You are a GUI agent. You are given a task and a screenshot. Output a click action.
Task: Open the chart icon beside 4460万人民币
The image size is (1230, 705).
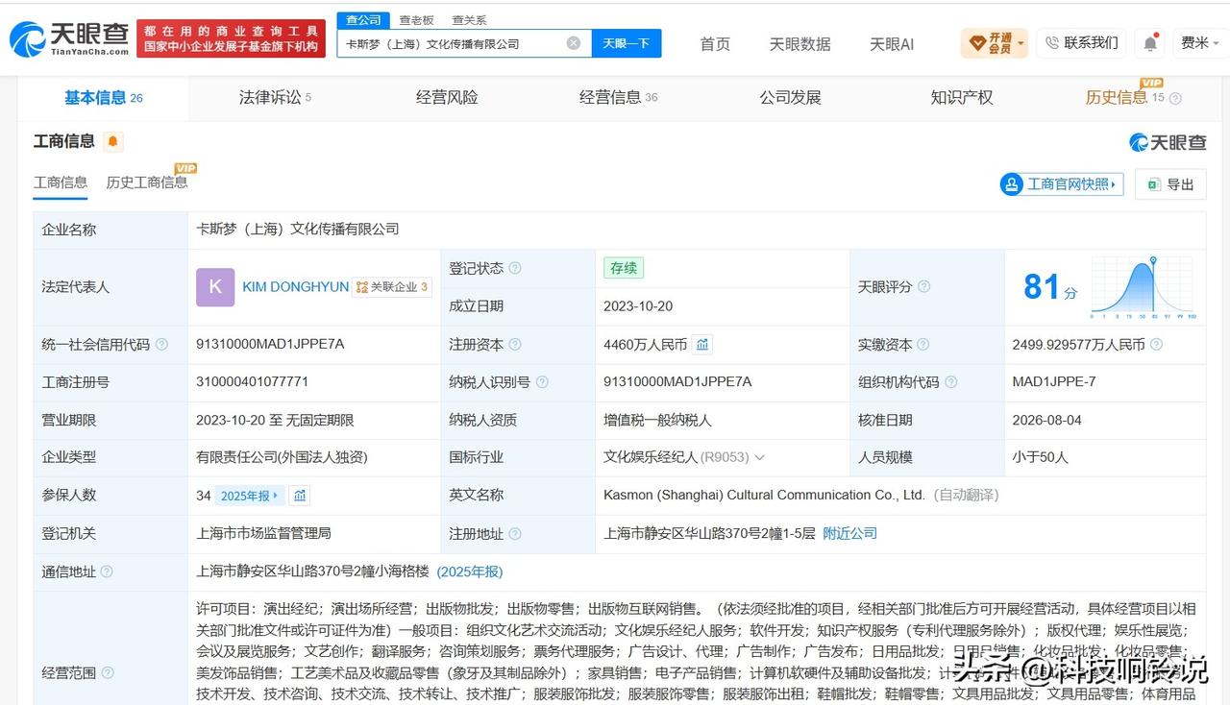tap(702, 344)
